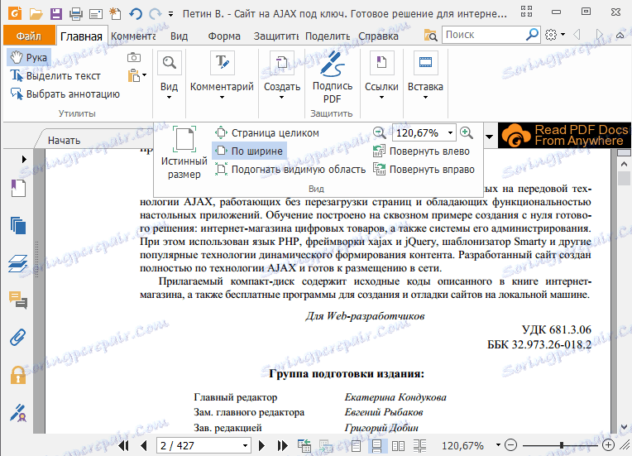Select the Страница целиком fit option
Image resolution: width=632 pixels, height=456 pixels.
coord(267,132)
